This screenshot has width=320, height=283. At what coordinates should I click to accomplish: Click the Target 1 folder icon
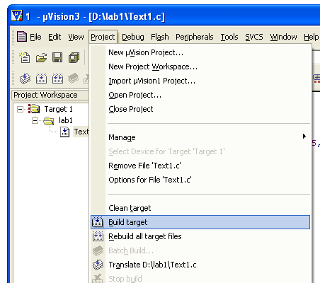pos(34,109)
